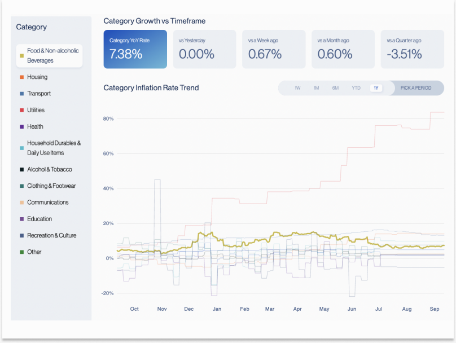
Task: Click the purple Education color square
Action: pyautogui.click(x=21, y=219)
